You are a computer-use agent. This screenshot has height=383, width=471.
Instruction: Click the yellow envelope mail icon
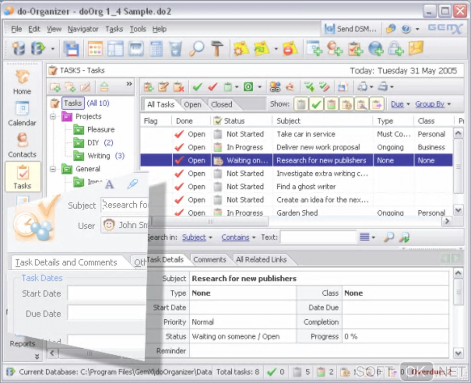pos(416,49)
